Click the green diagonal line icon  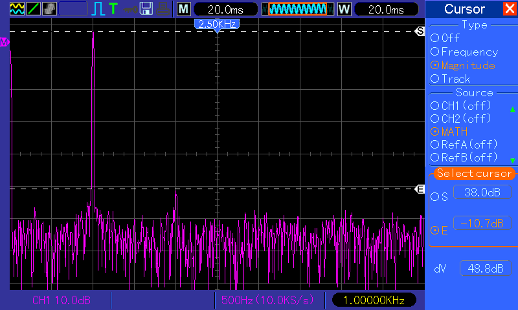(33, 9)
